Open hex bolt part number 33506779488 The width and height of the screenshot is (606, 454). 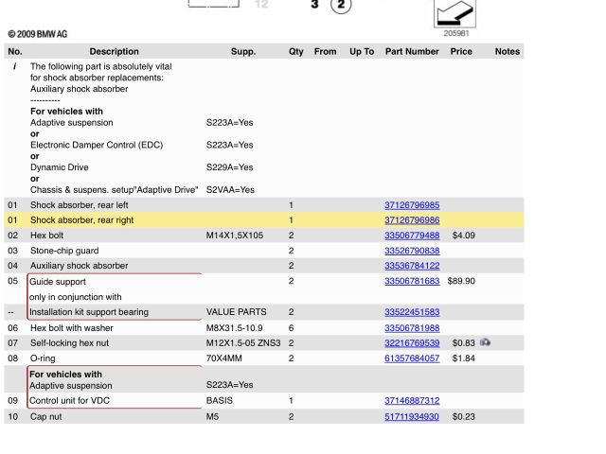(411, 236)
